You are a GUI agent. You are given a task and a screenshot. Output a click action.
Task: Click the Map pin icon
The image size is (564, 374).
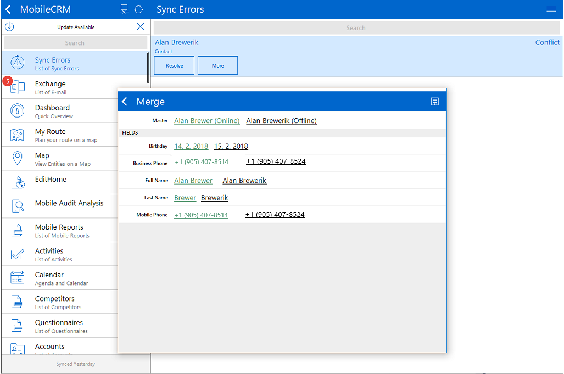pos(17,158)
